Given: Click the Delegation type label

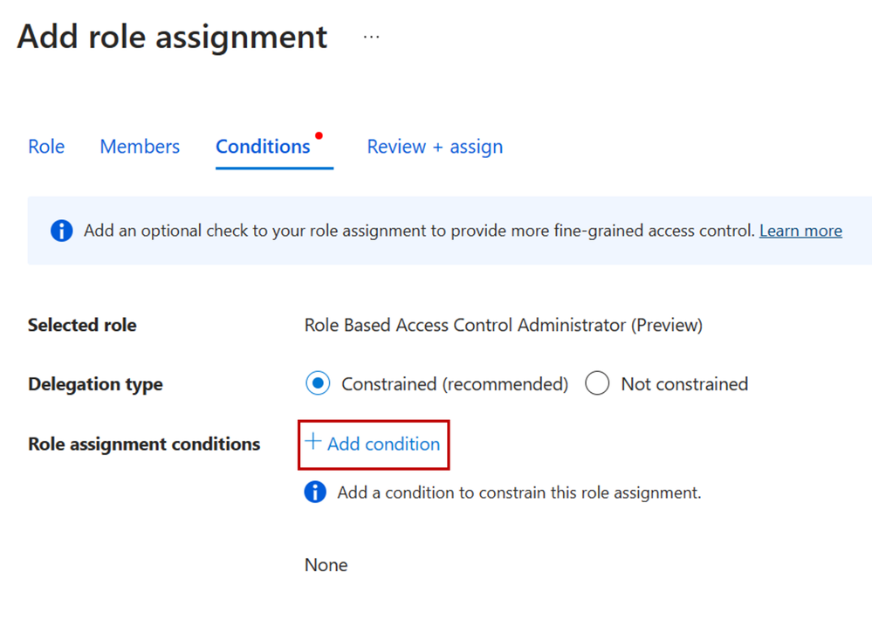Looking at the screenshot, I should 95,384.
